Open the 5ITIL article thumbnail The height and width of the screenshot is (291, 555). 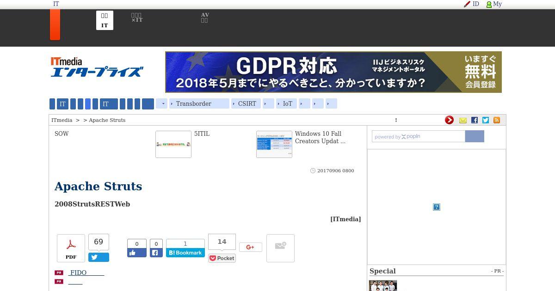click(173, 144)
